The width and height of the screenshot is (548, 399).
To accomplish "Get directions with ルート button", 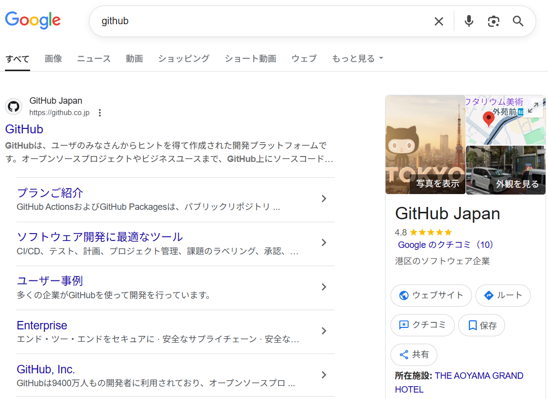I will [503, 295].
